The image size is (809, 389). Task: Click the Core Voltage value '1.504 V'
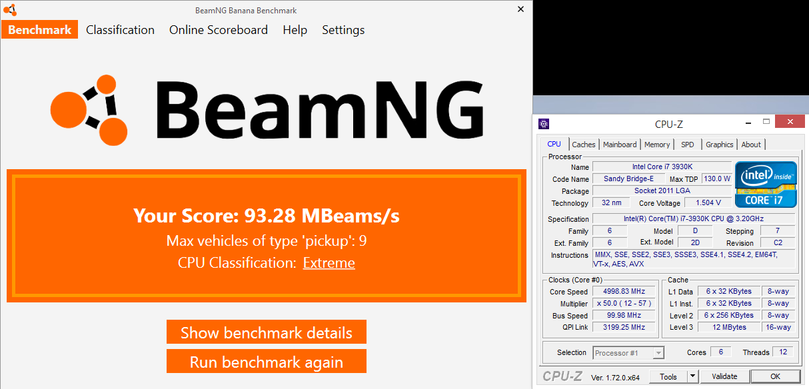708,202
